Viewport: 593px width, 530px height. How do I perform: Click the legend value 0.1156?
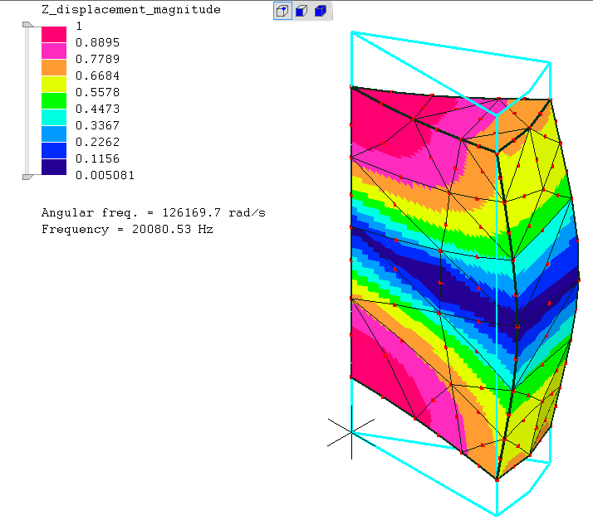pos(97,158)
